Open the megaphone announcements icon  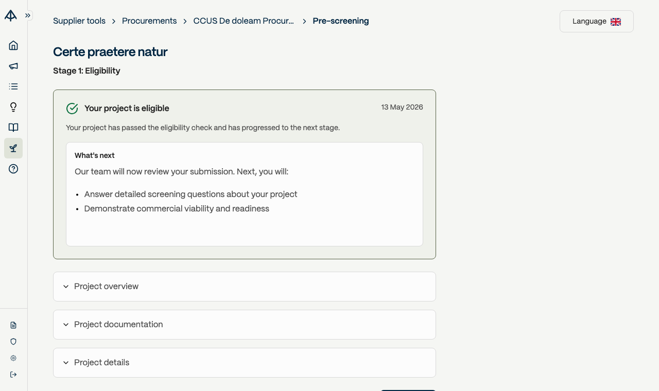tap(13, 66)
